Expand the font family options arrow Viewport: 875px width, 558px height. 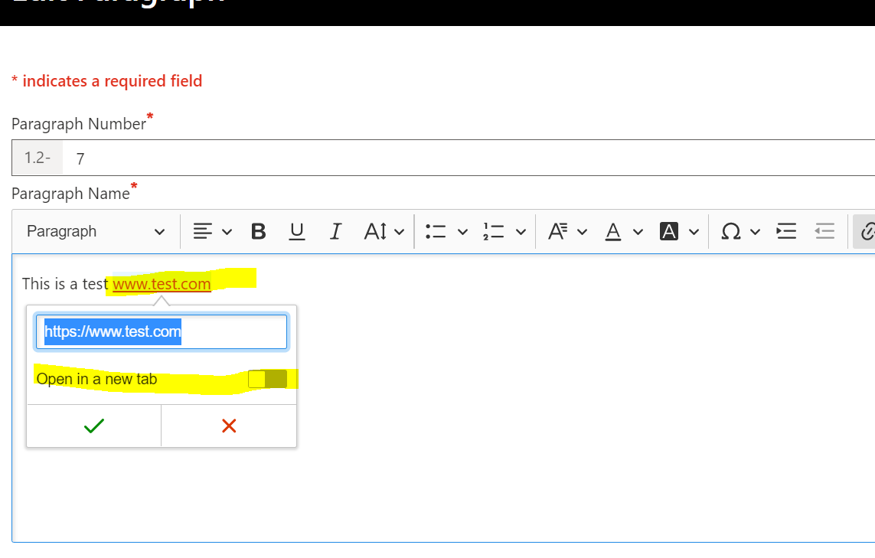tap(582, 232)
